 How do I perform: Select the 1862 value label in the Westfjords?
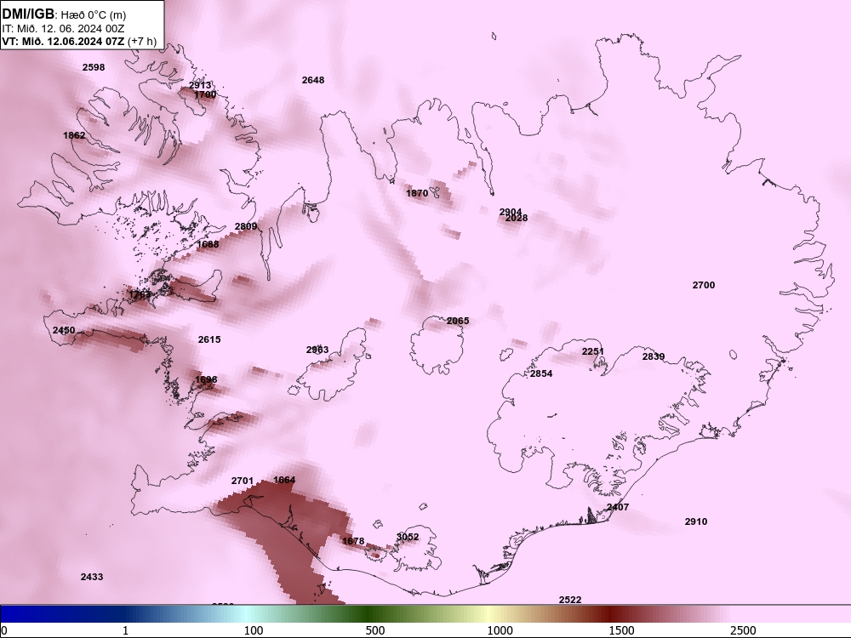[x=74, y=135]
